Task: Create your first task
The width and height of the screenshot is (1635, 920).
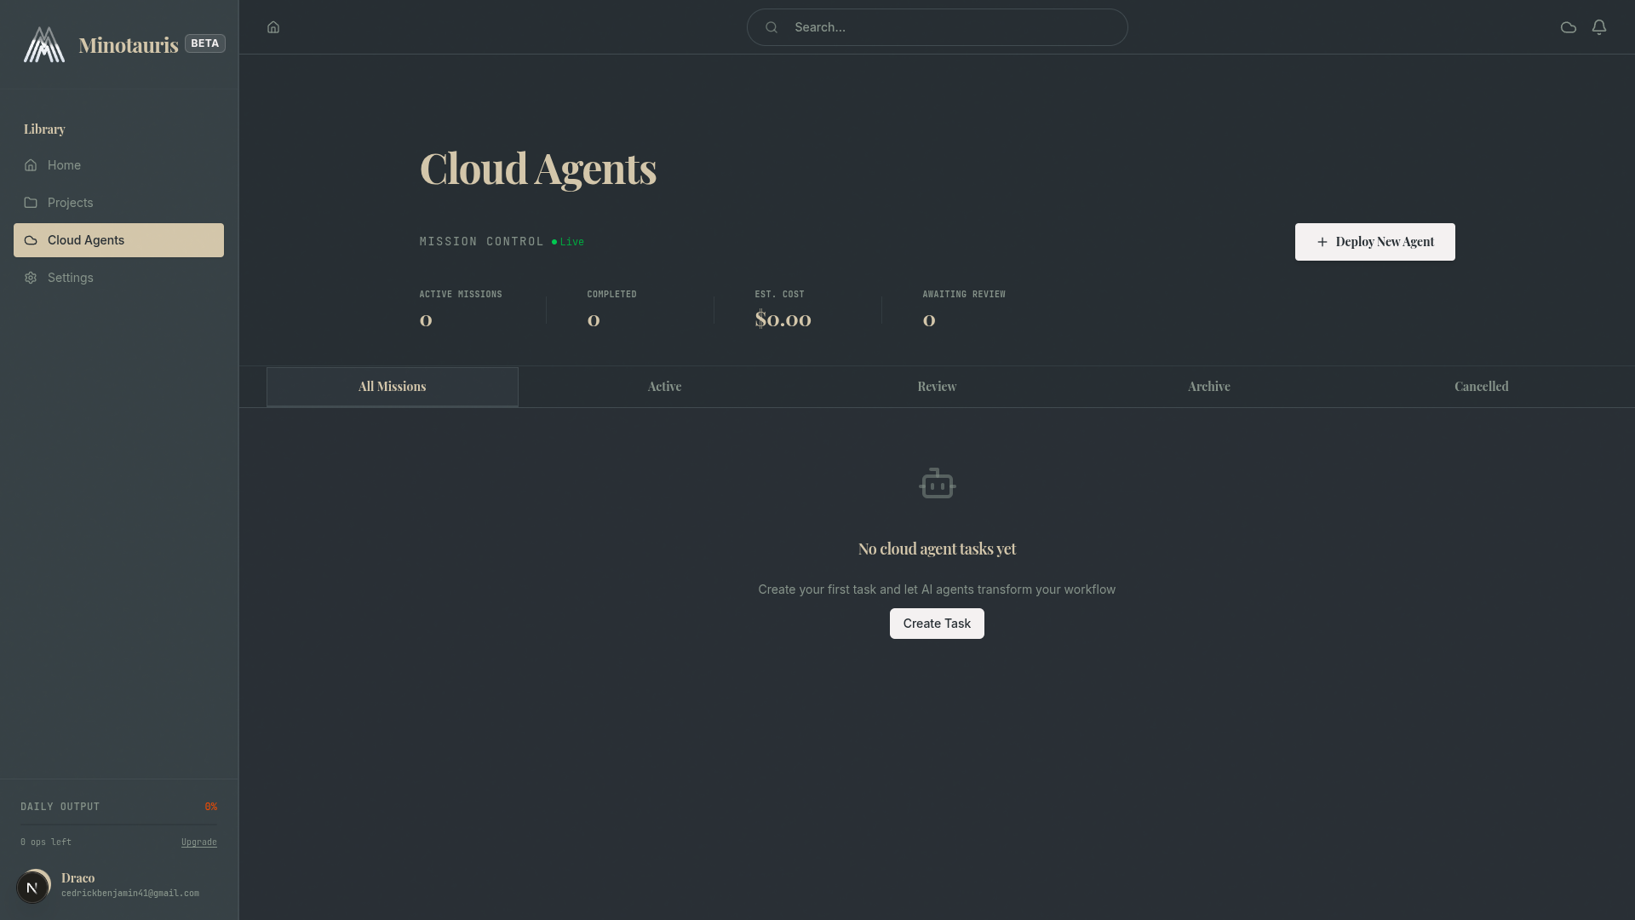Action: coord(937,623)
